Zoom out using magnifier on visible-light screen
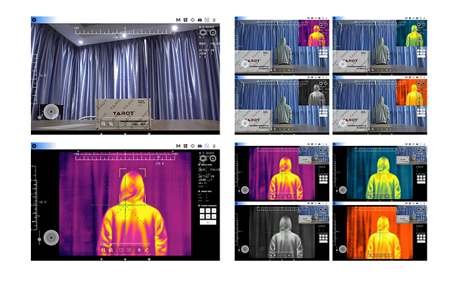 [x=103, y=124]
